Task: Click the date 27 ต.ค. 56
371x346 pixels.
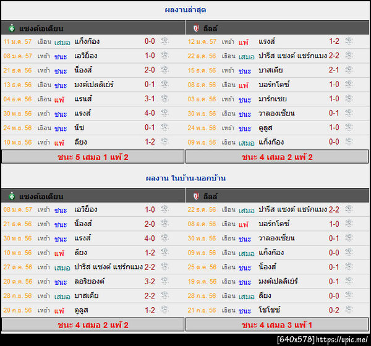Action: tap(18, 268)
